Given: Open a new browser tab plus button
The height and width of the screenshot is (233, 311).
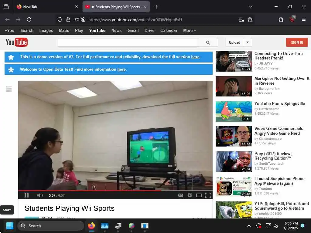Looking at the screenshot, I should (156, 7).
